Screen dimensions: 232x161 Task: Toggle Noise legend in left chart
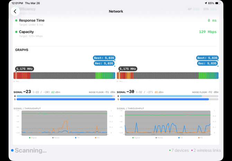56,138
